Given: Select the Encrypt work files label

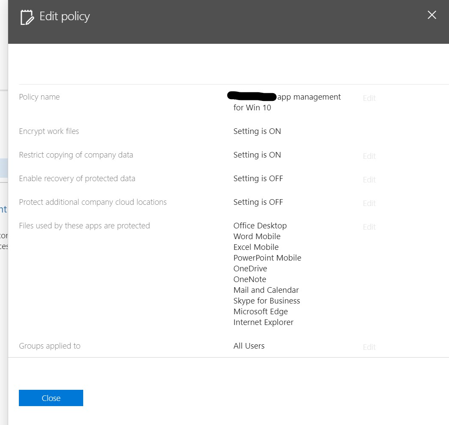Looking at the screenshot, I should point(49,131).
